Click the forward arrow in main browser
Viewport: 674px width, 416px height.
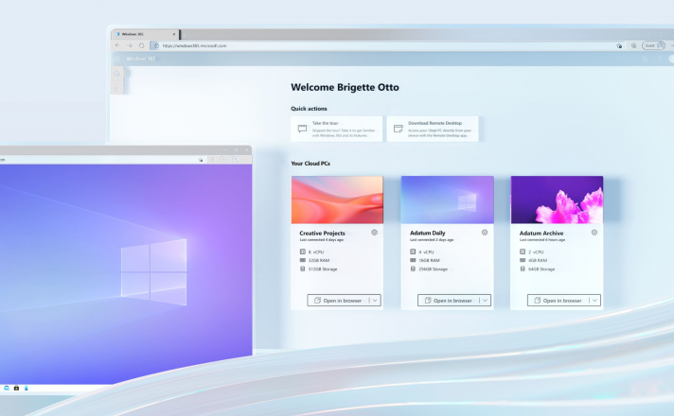[130, 45]
